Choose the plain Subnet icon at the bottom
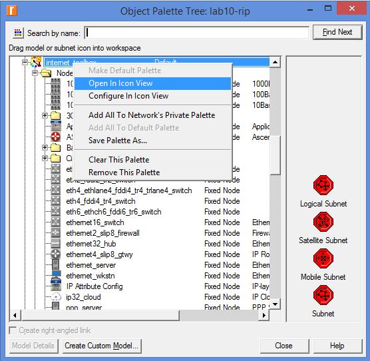The width and height of the screenshot is (370, 361). click(323, 295)
